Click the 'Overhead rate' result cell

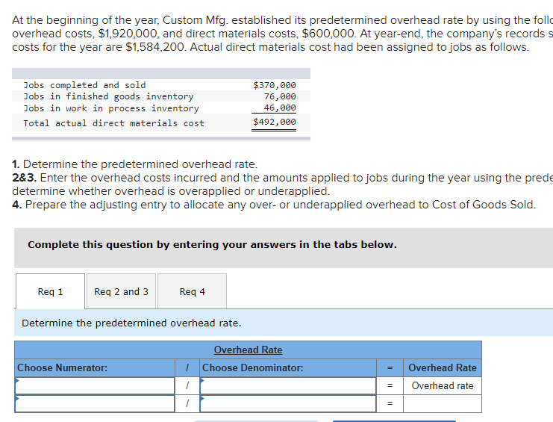point(443,385)
